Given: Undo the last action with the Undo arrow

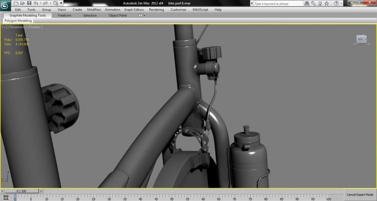Looking at the screenshot, I should click(x=35, y=3).
